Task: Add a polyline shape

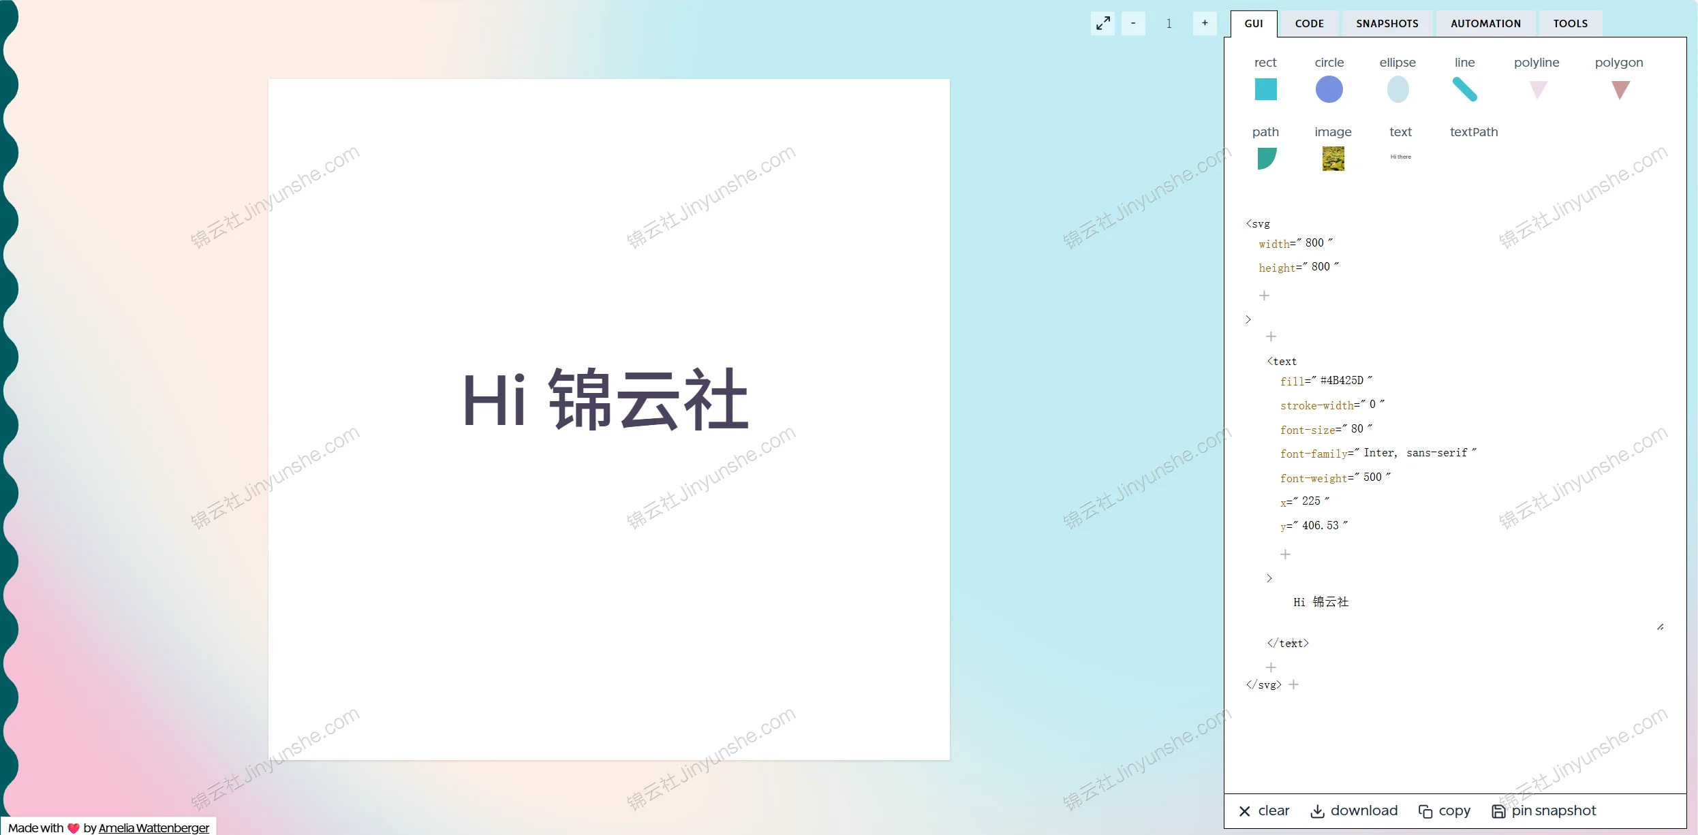Action: (1537, 80)
